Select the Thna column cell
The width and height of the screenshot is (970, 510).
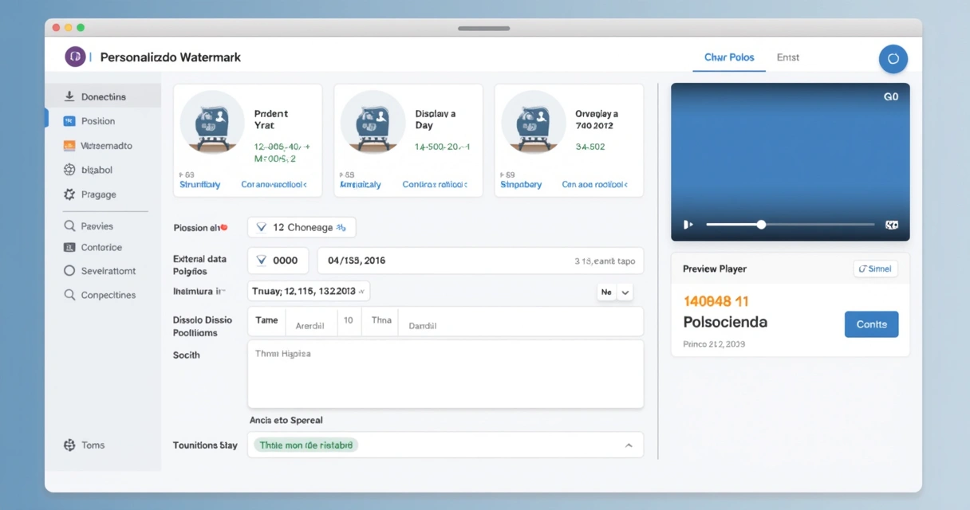point(381,320)
